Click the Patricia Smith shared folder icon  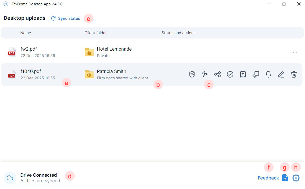click(x=89, y=74)
